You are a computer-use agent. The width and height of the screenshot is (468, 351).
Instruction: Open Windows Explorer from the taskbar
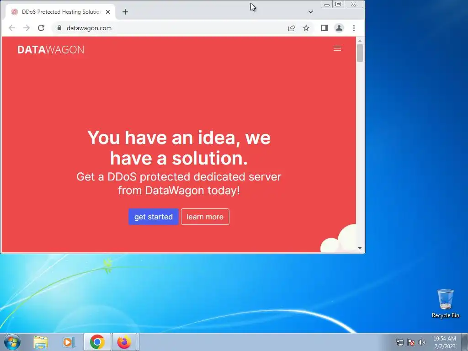pos(41,342)
